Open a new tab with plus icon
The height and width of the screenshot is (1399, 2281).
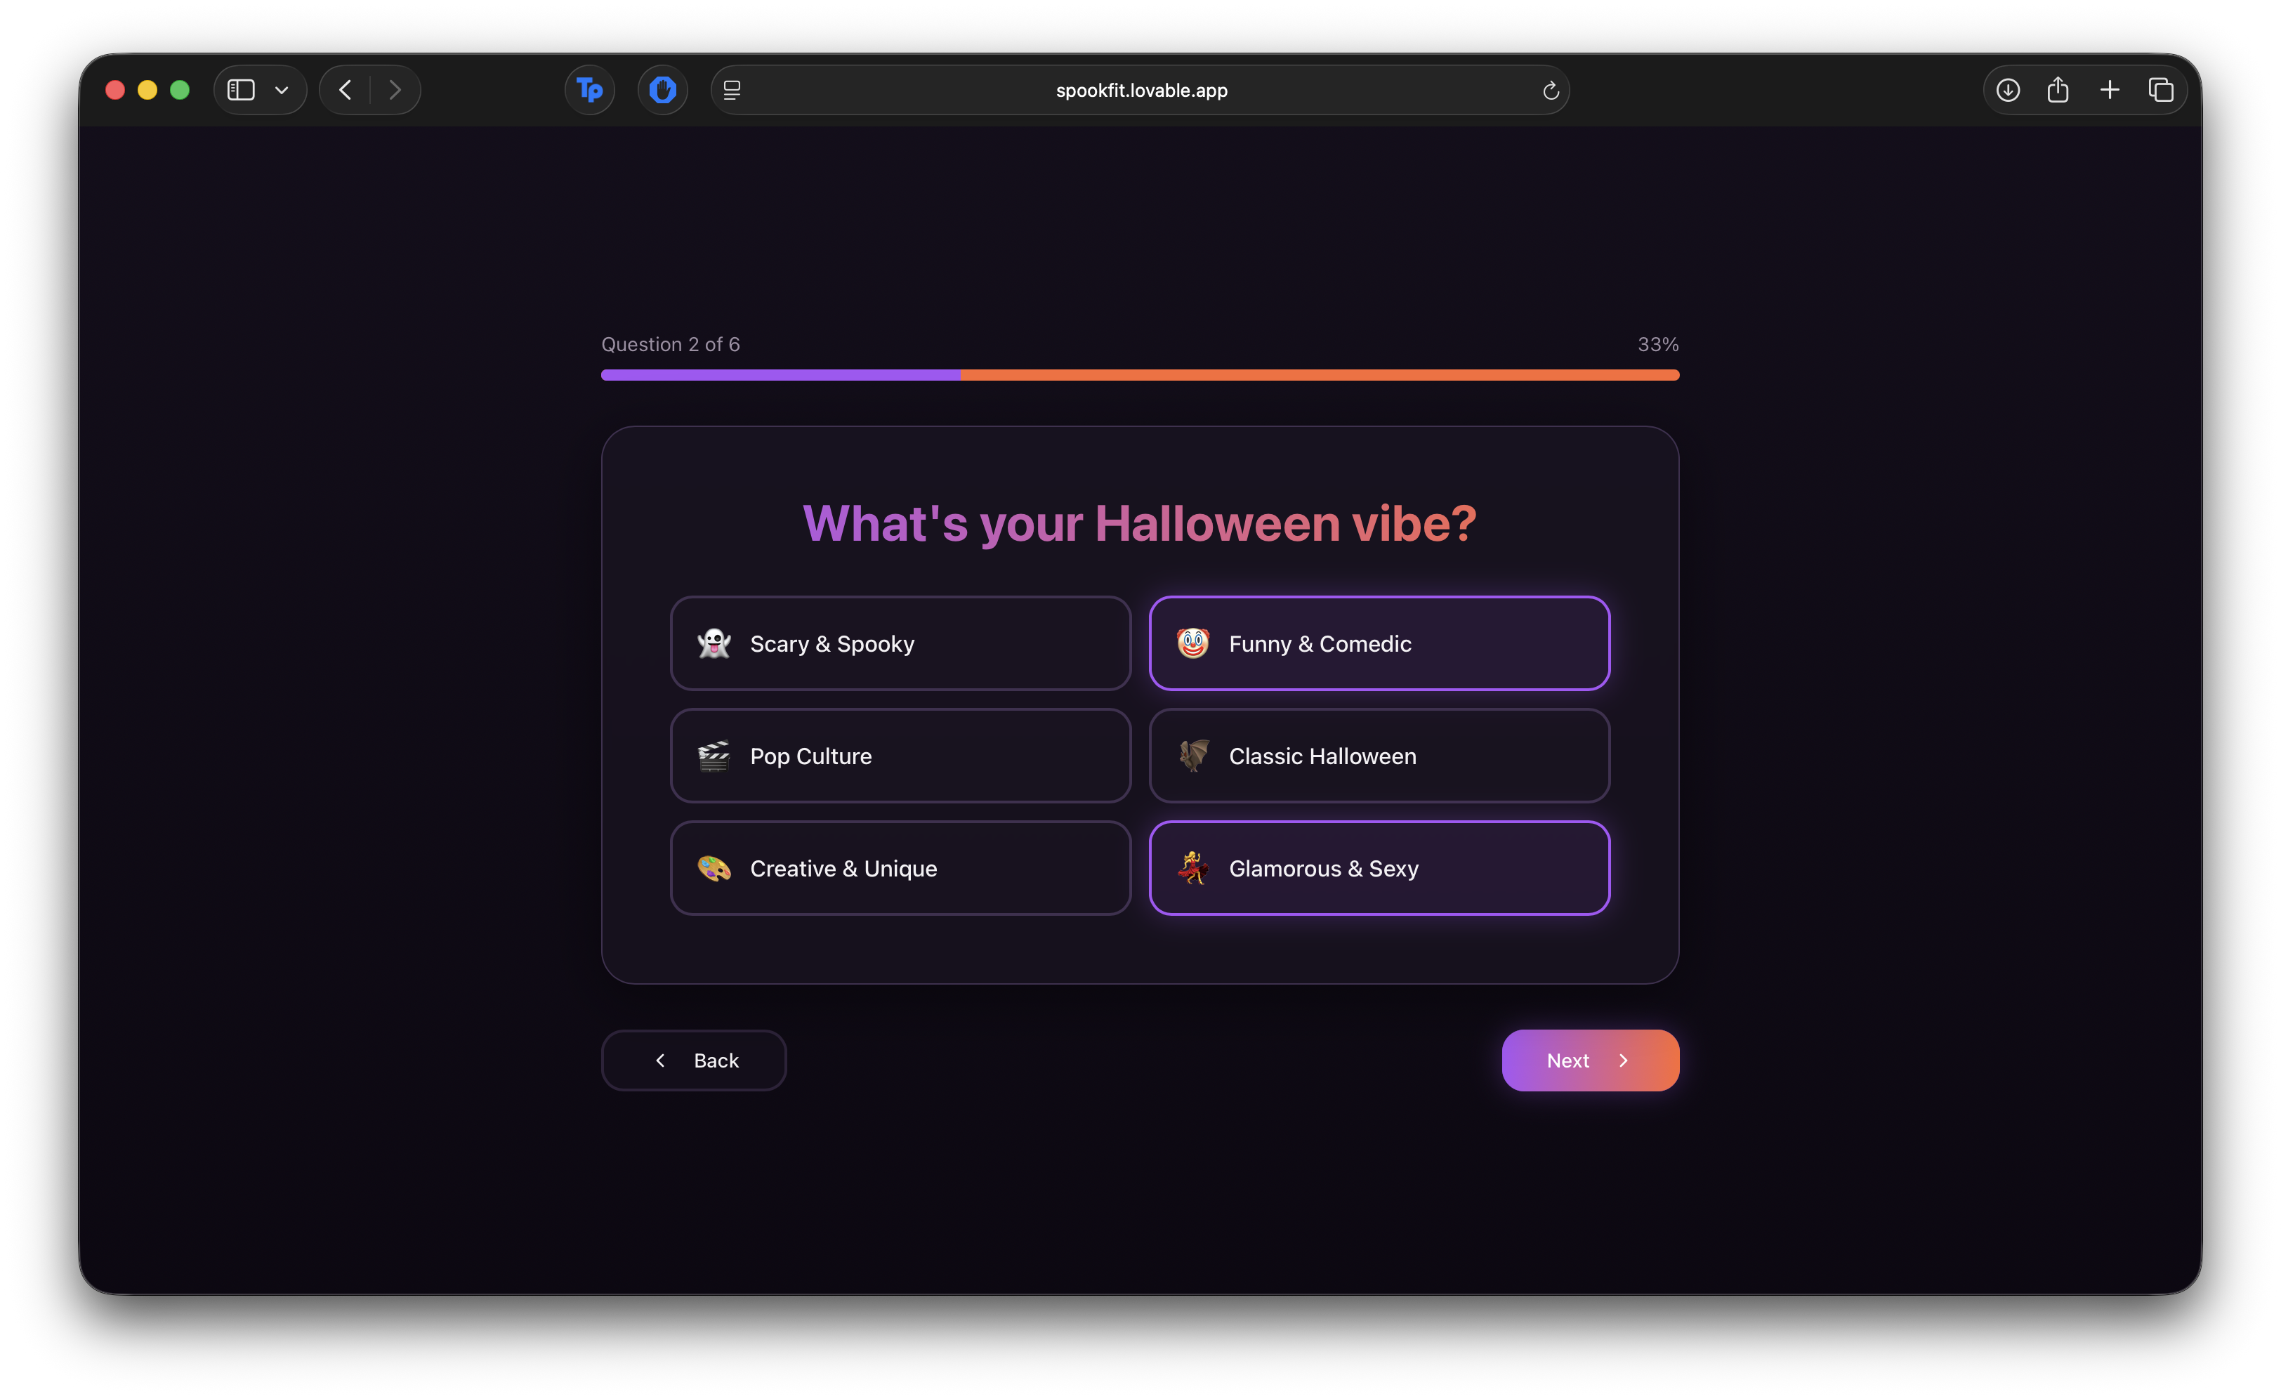coord(2110,90)
